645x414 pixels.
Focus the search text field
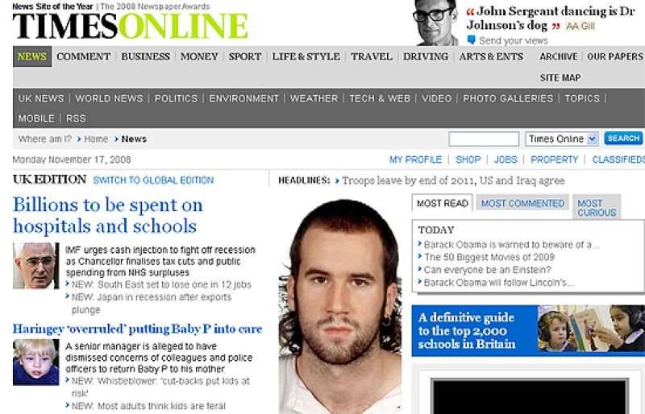pos(484,139)
